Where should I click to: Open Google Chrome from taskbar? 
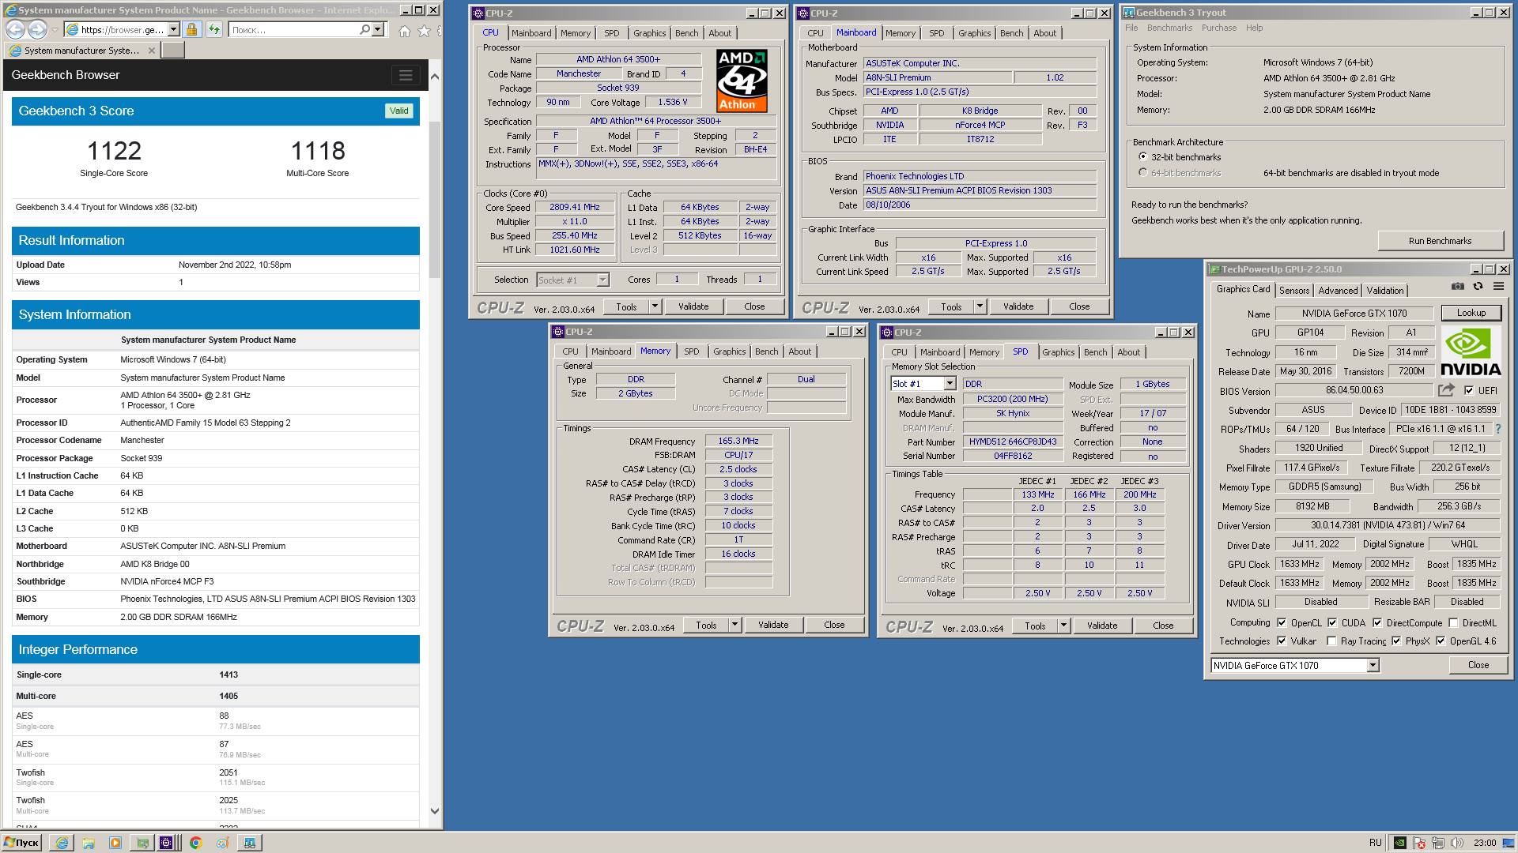tap(196, 843)
